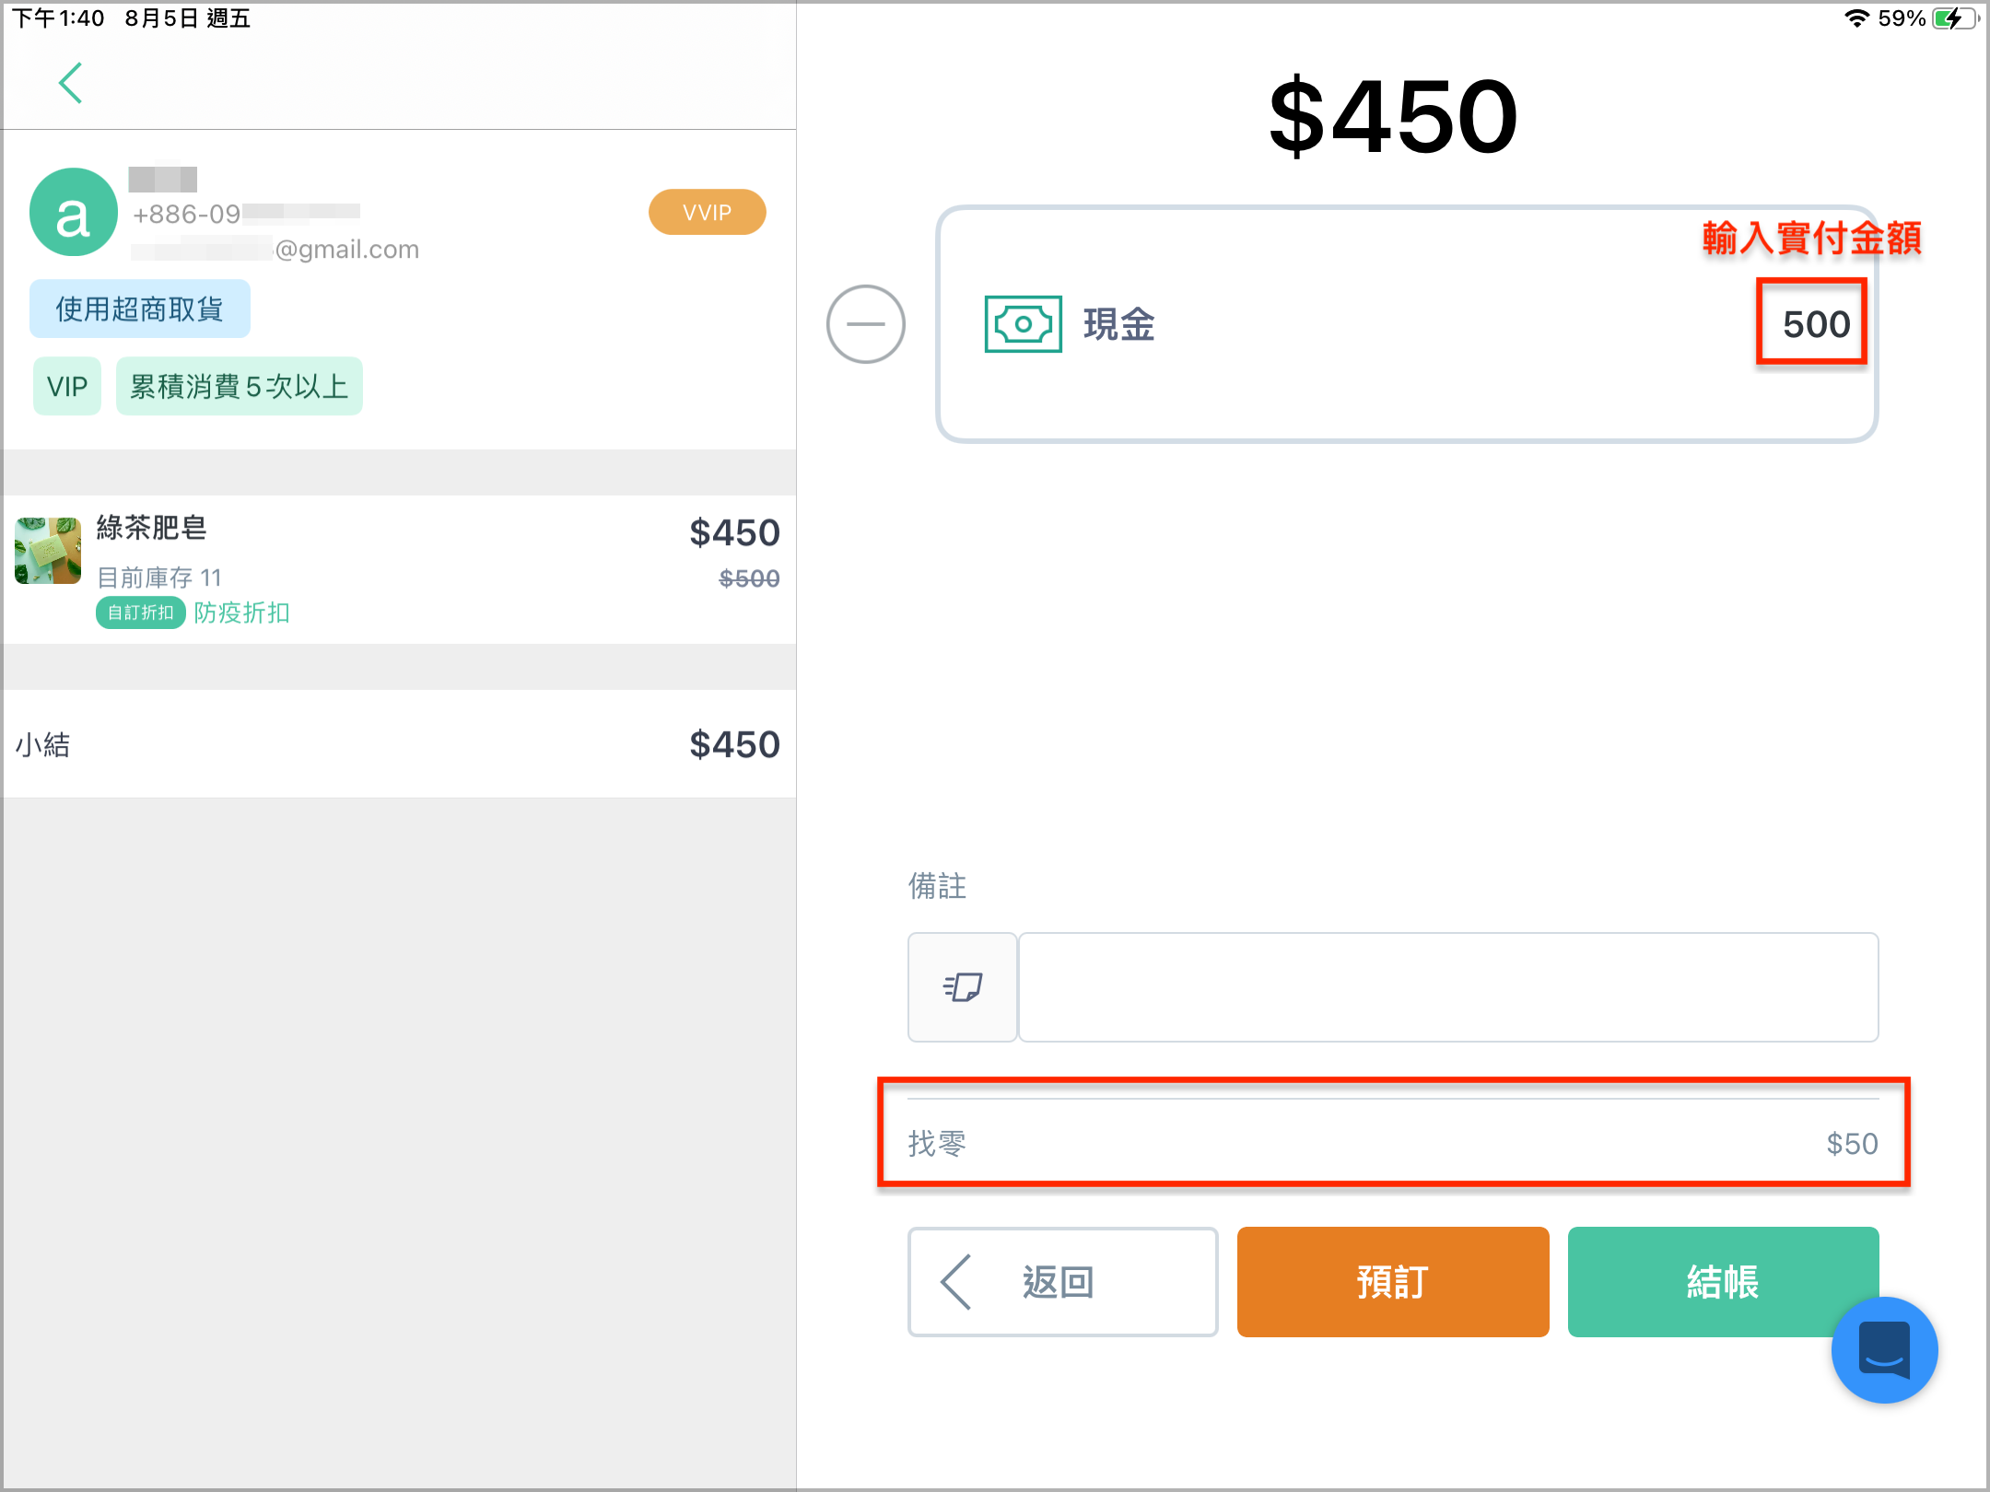The image size is (1990, 1492).
Task: Tap the 目前庫存 11 stock text
Action: 159,577
